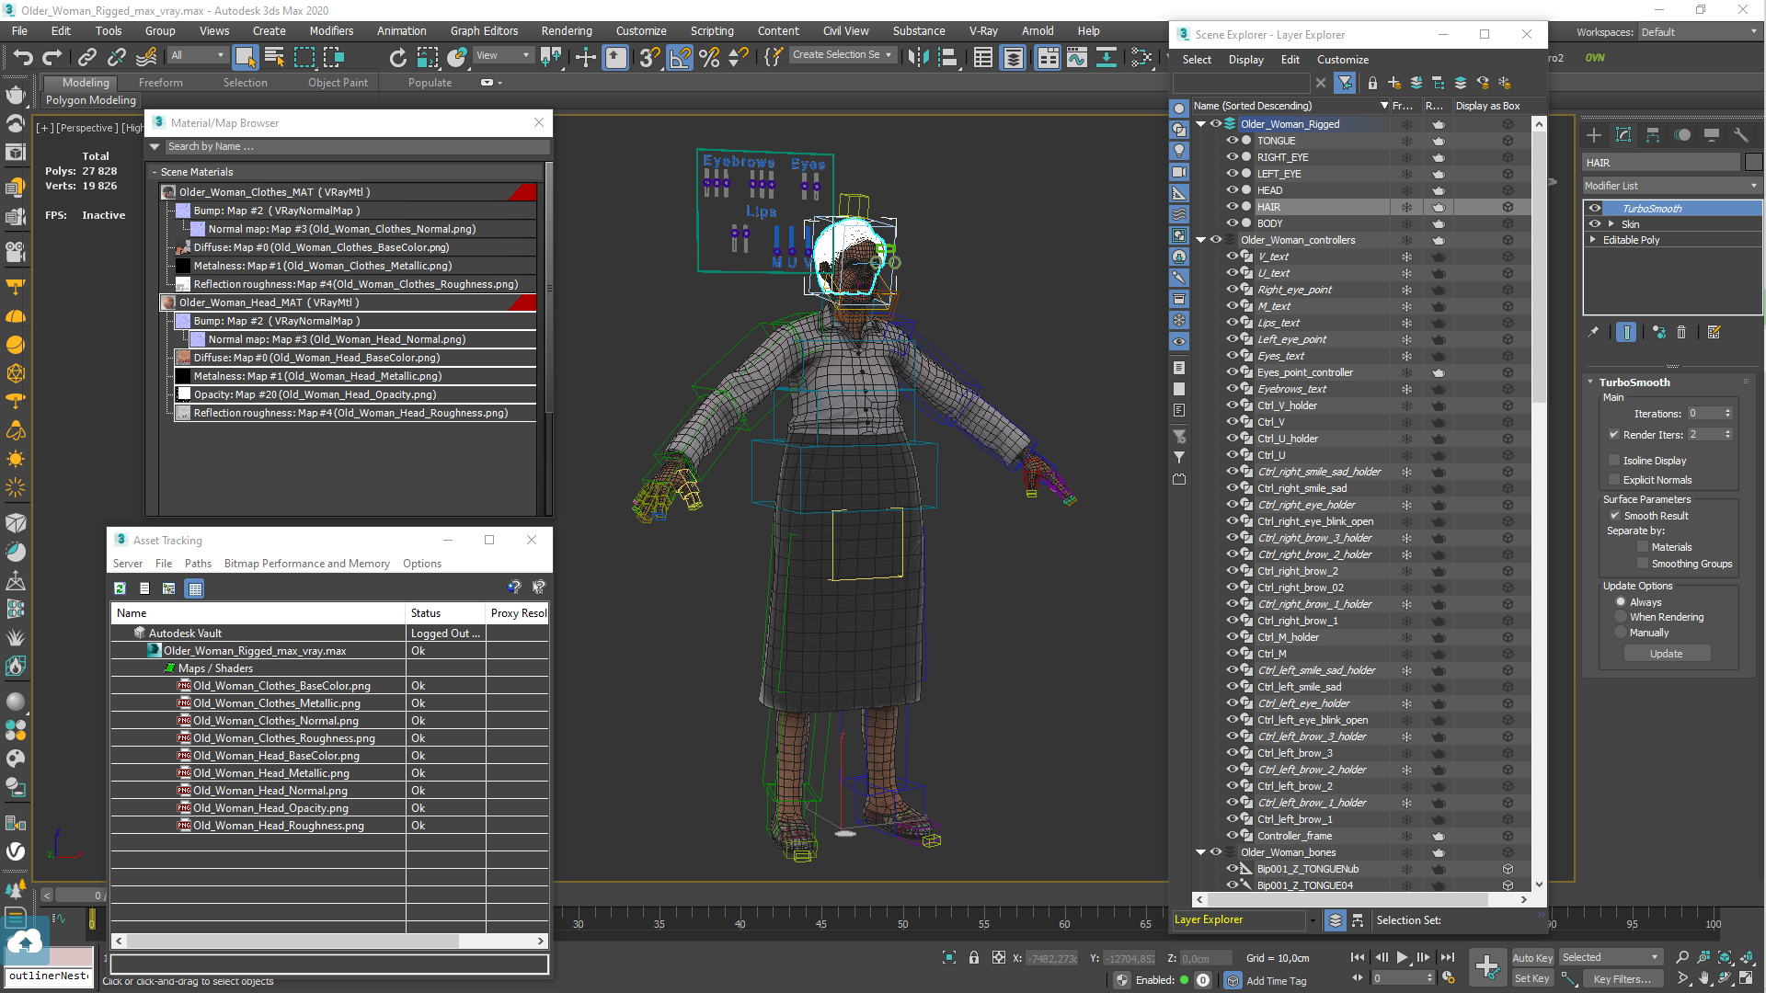This screenshot has height=993, width=1766.
Task: Toggle Scene Explorer toolbar icon
Action: tap(983, 57)
